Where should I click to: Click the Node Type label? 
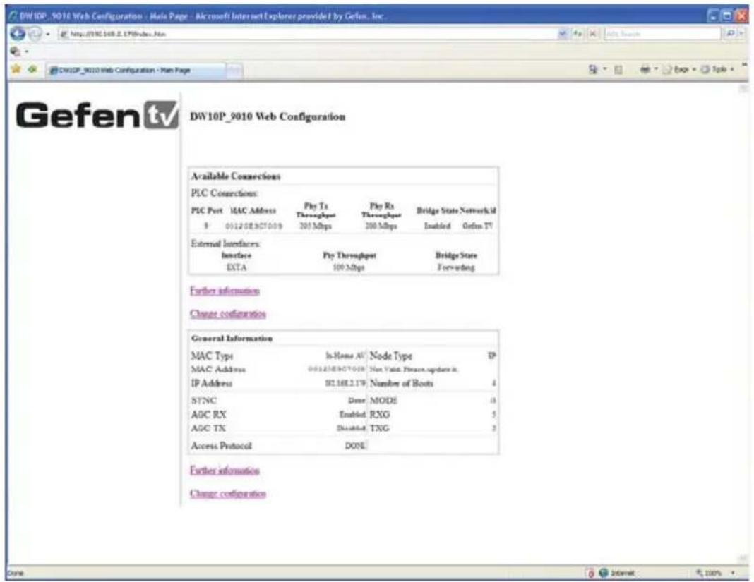coord(391,356)
